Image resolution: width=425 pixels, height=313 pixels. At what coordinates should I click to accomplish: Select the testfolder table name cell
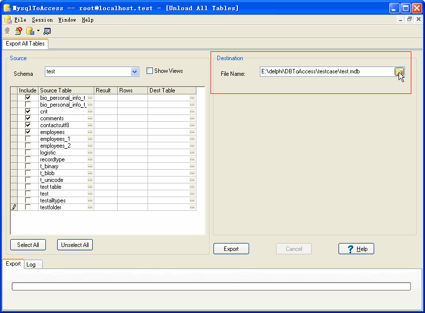click(x=63, y=207)
